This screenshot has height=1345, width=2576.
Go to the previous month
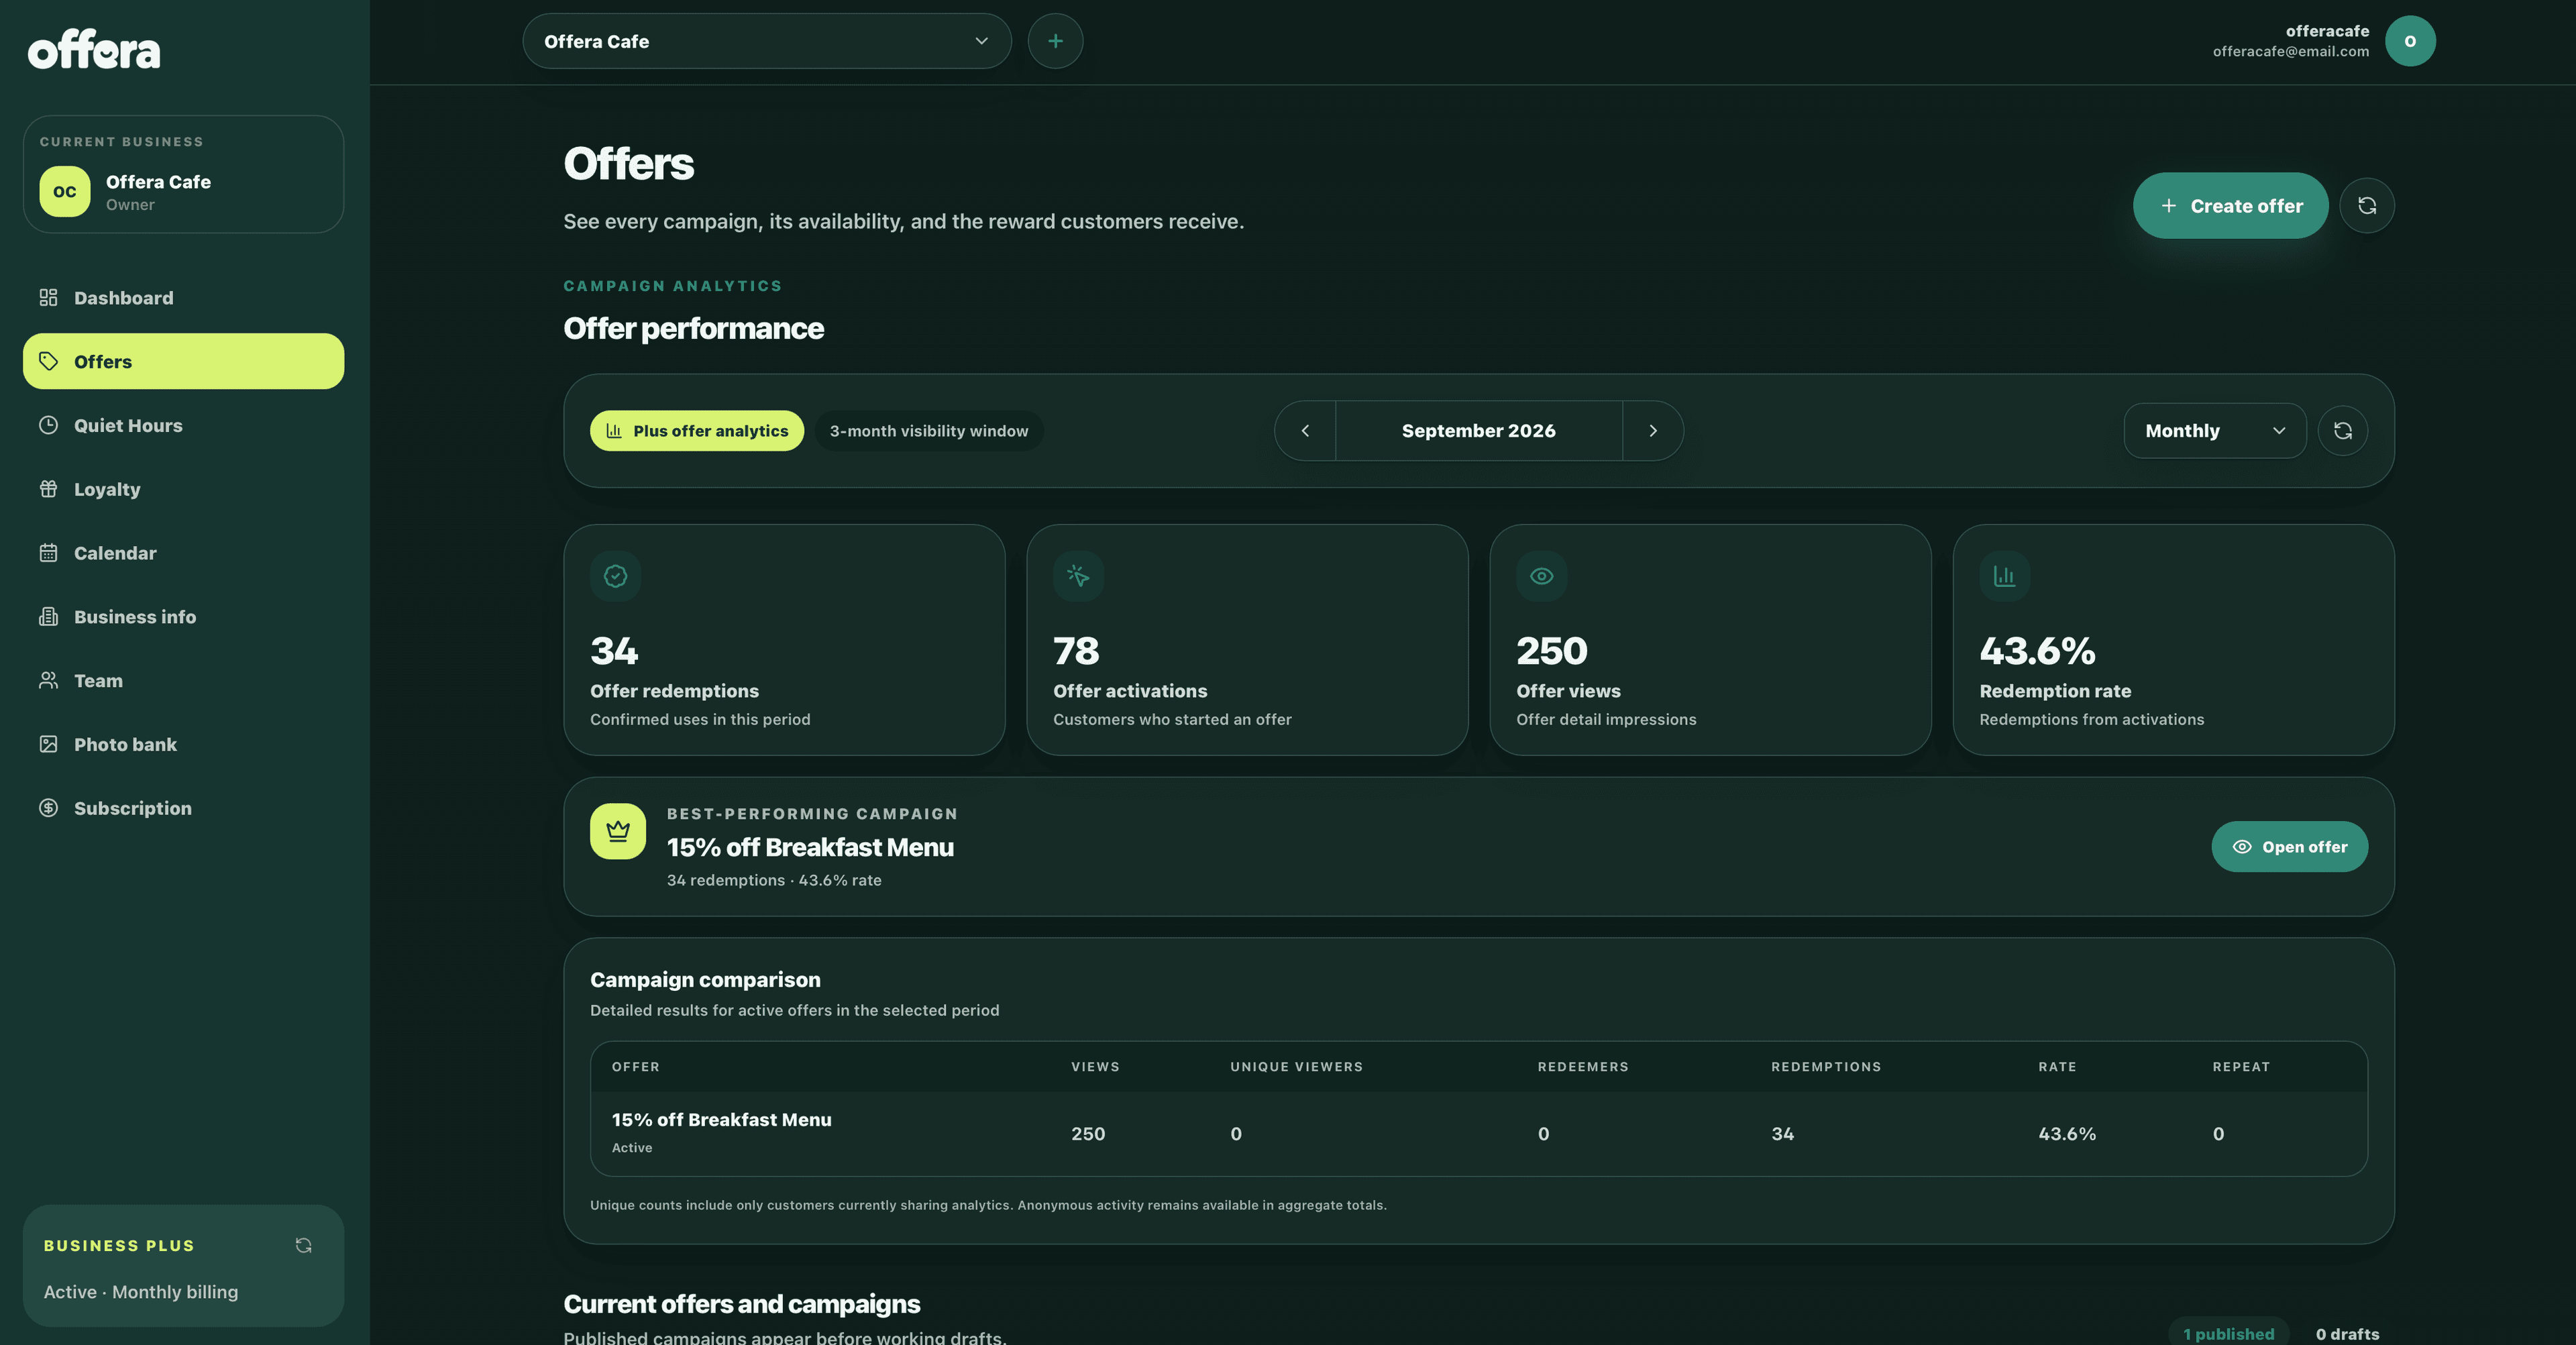click(1305, 431)
